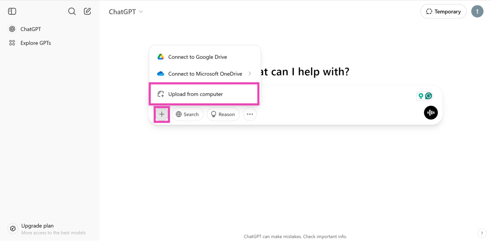Choose Connect to Microsoft OneDrive
Screen dimensions: 491x241
click(205, 74)
